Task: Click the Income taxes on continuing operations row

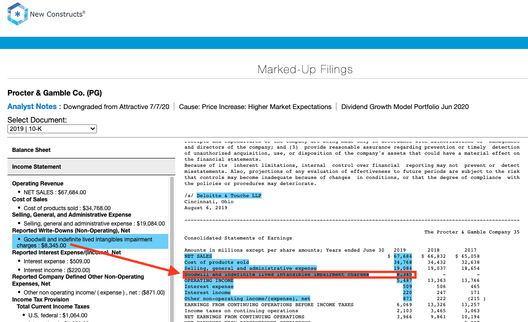Action: click(x=332, y=311)
